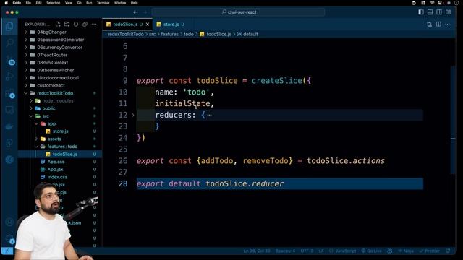The image size is (463, 260).
Task: Collapse all folders in Explorer
Action: pyautogui.click(x=85, y=24)
